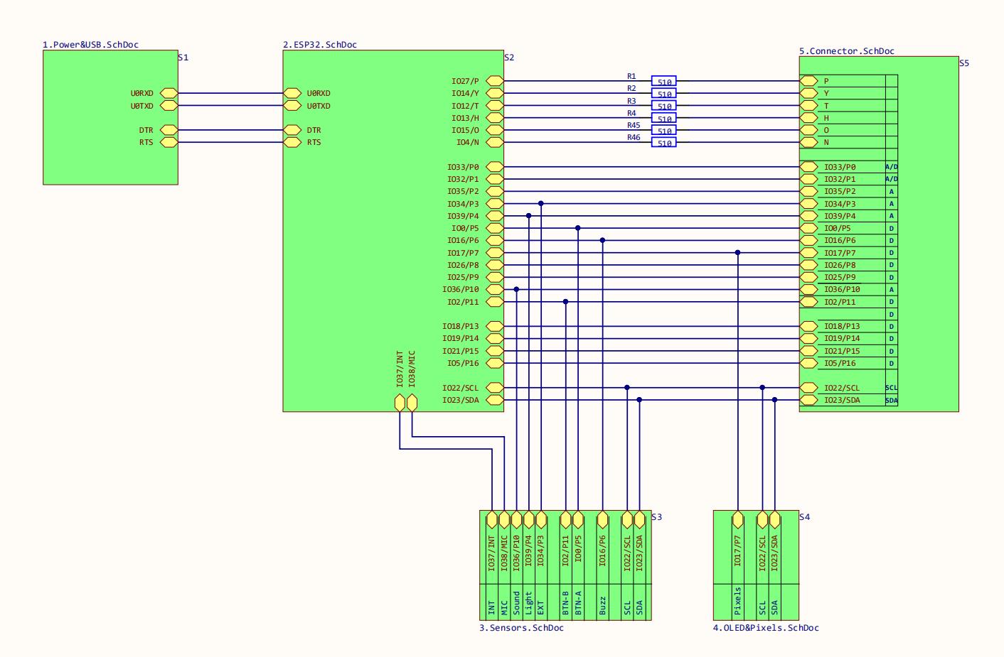Viewport: 1004px width, 657px height.
Task: Select resistor R46 510 body
Action: pyautogui.click(x=664, y=142)
